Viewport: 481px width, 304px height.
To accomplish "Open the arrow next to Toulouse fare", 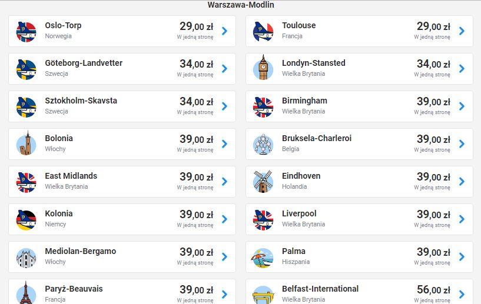I will tap(462, 31).
